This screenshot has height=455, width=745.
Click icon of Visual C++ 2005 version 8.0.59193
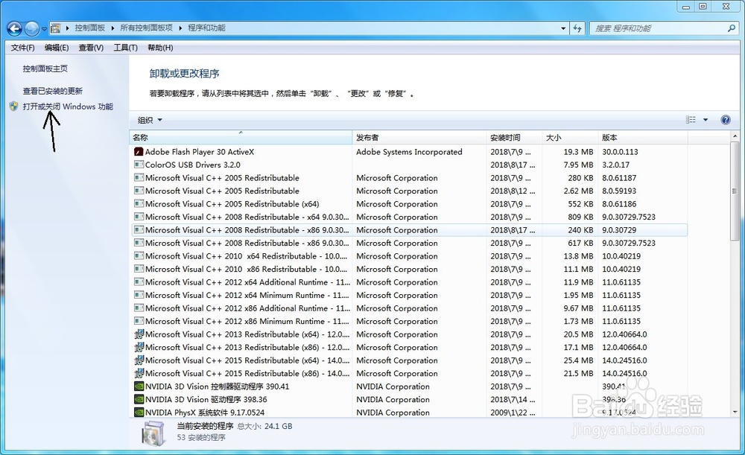pos(139,191)
